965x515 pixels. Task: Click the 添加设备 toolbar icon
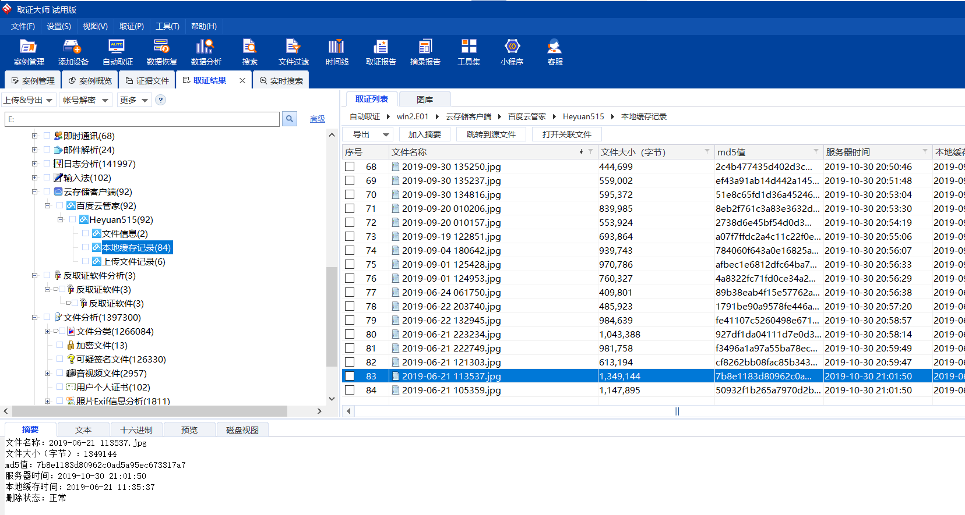coord(73,52)
